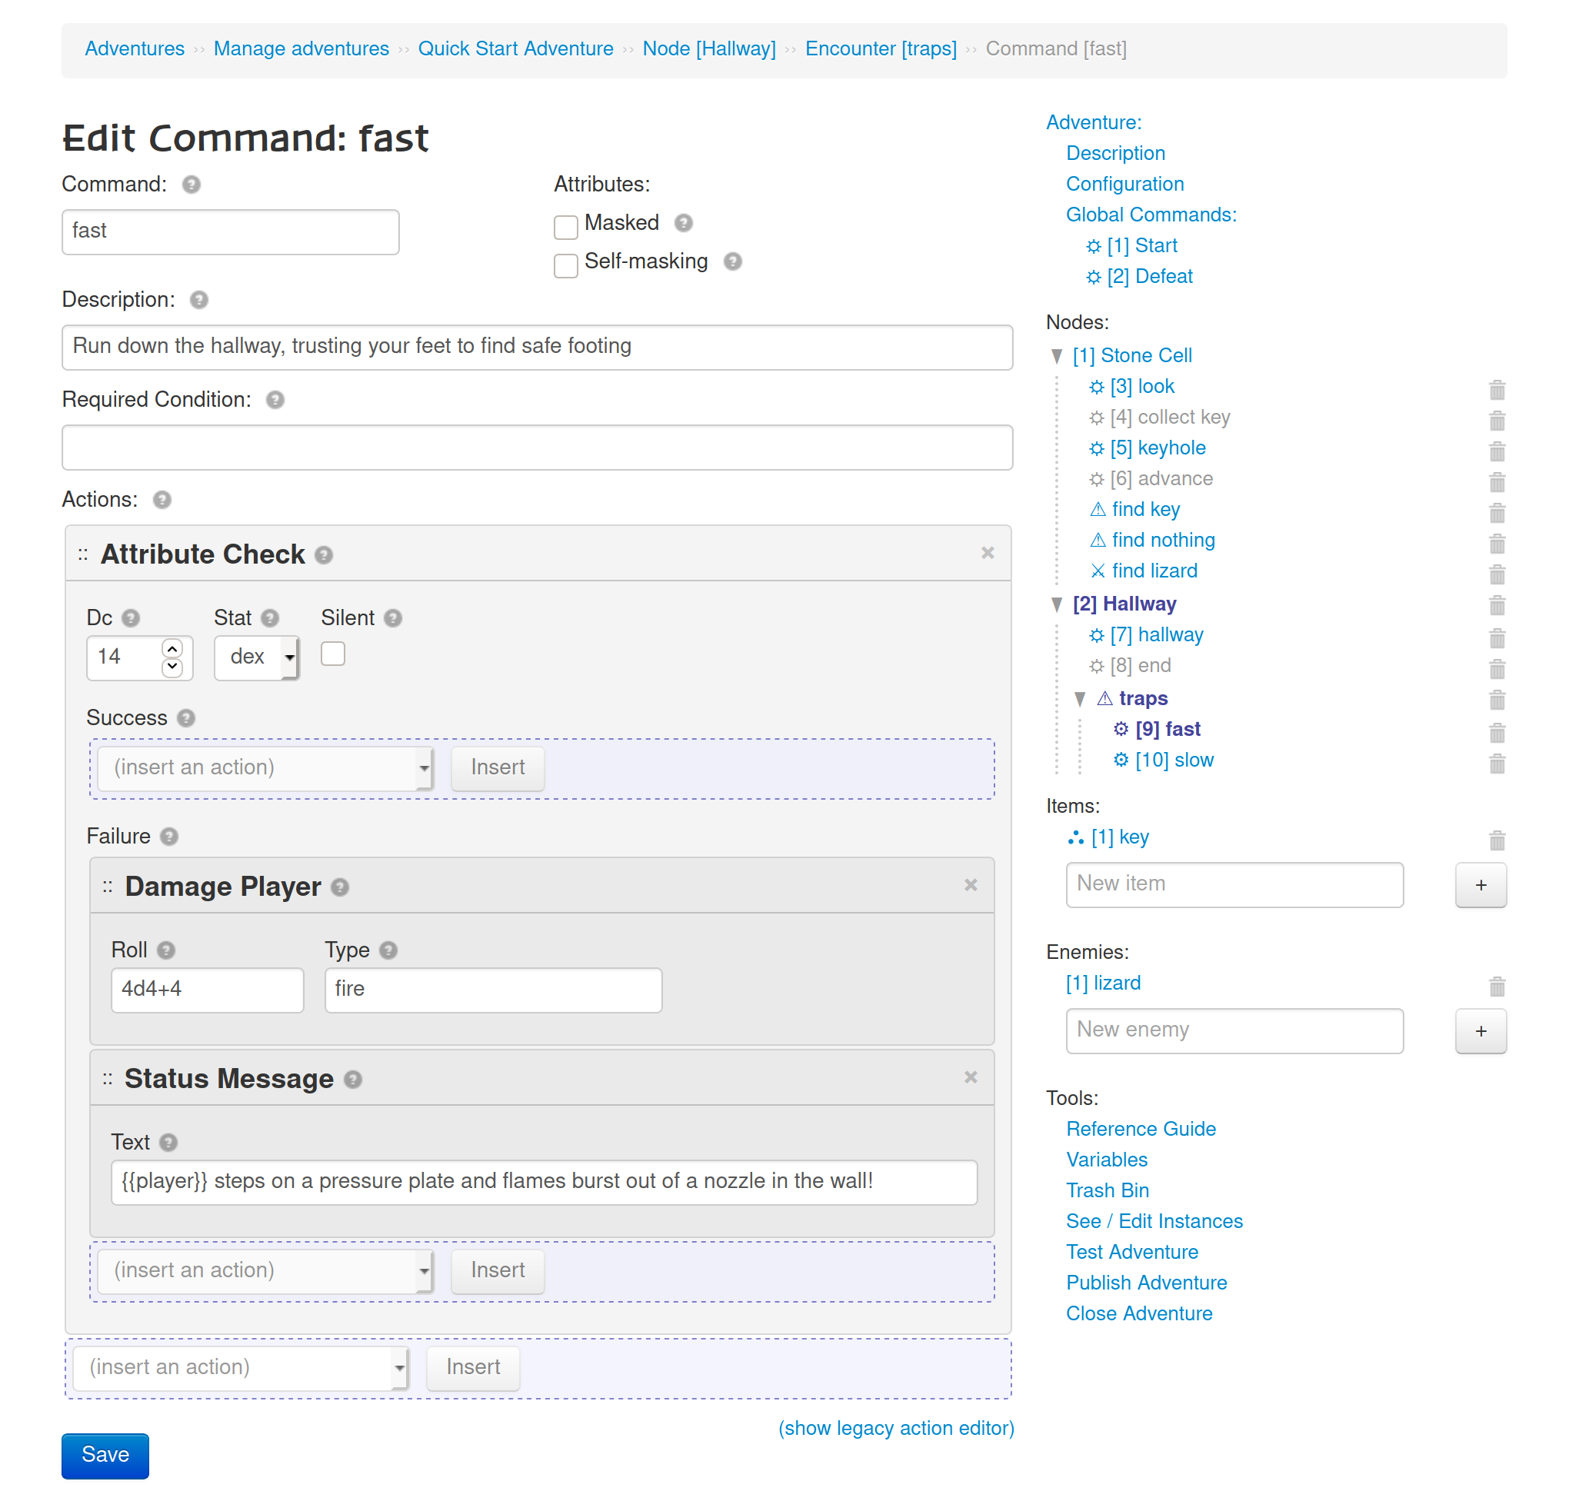
Task: Click the help icon beside Masked
Action: tap(682, 223)
